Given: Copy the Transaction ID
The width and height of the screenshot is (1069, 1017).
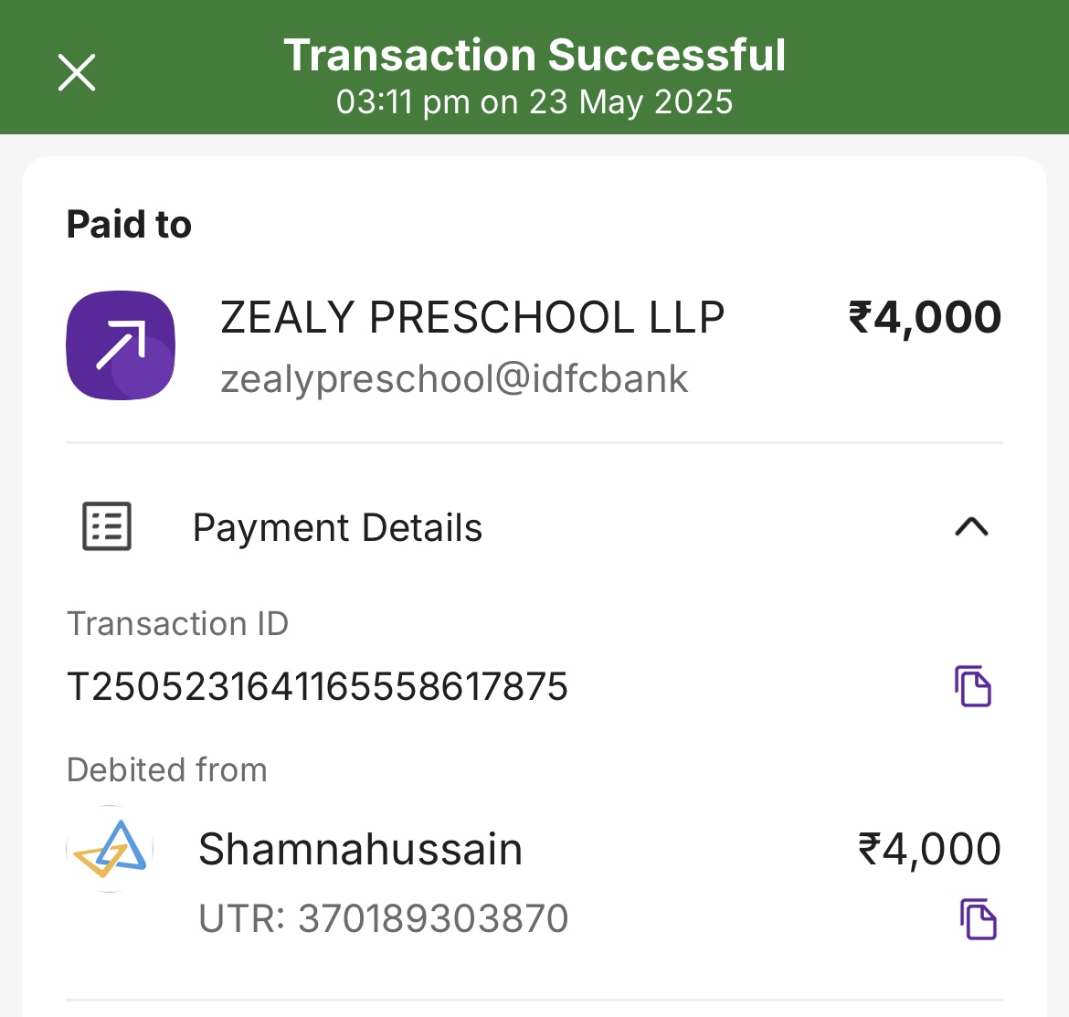Looking at the screenshot, I should (x=973, y=686).
